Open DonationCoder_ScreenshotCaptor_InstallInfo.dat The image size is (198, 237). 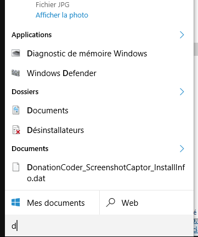point(99,173)
